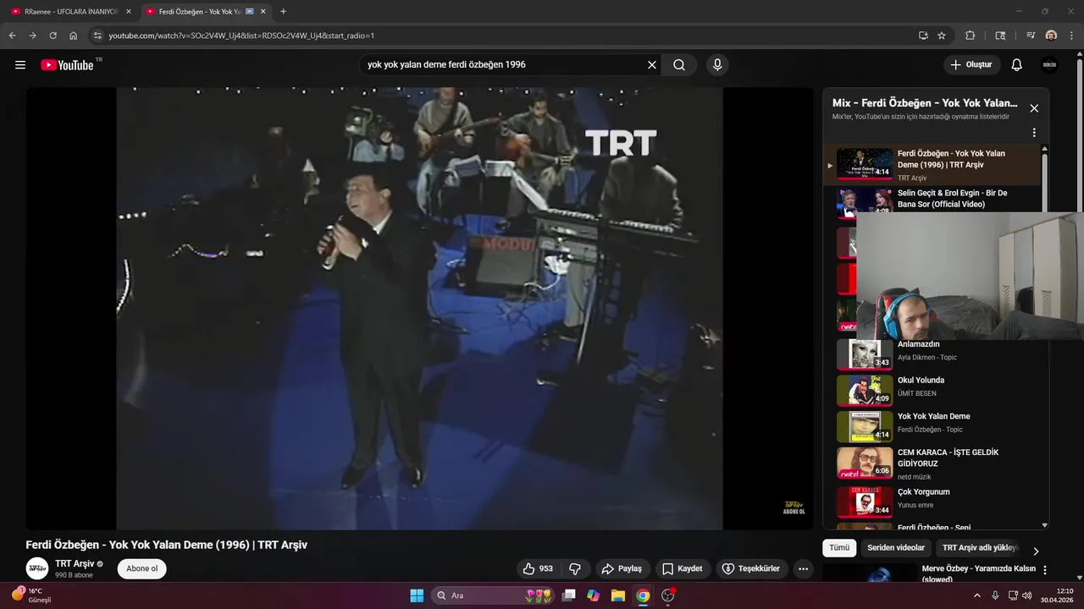Viewport: 1084px width, 609px height.
Task: Open the YouTube hamburger guide menu
Action: (20, 65)
